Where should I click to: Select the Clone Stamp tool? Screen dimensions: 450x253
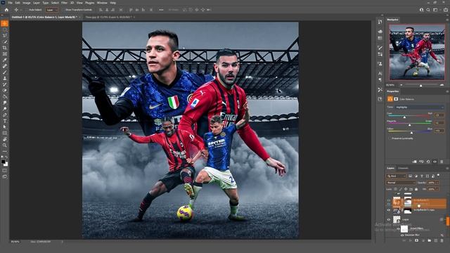[5, 78]
